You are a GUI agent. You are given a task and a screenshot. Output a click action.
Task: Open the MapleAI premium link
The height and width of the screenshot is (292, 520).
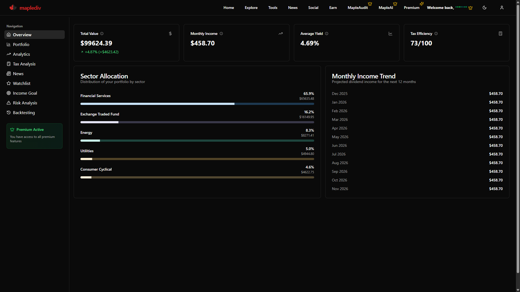point(386,8)
